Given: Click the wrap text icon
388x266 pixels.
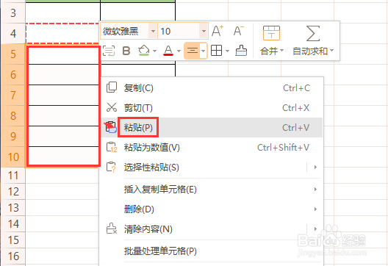Looking at the screenshot, I should (109, 51).
